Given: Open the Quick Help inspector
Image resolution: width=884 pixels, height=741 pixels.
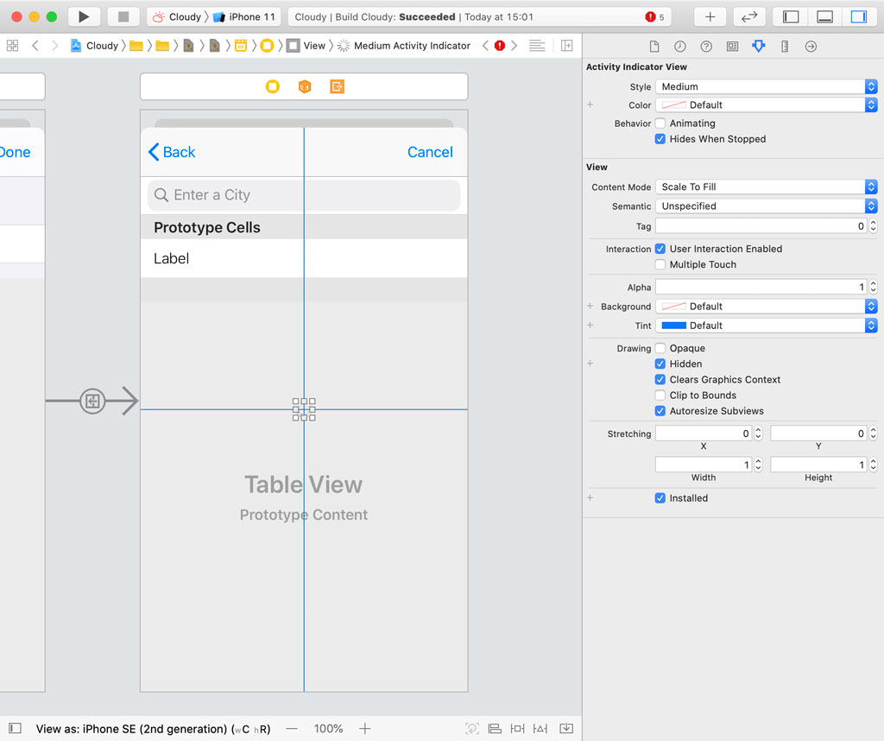Looking at the screenshot, I should [706, 46].
